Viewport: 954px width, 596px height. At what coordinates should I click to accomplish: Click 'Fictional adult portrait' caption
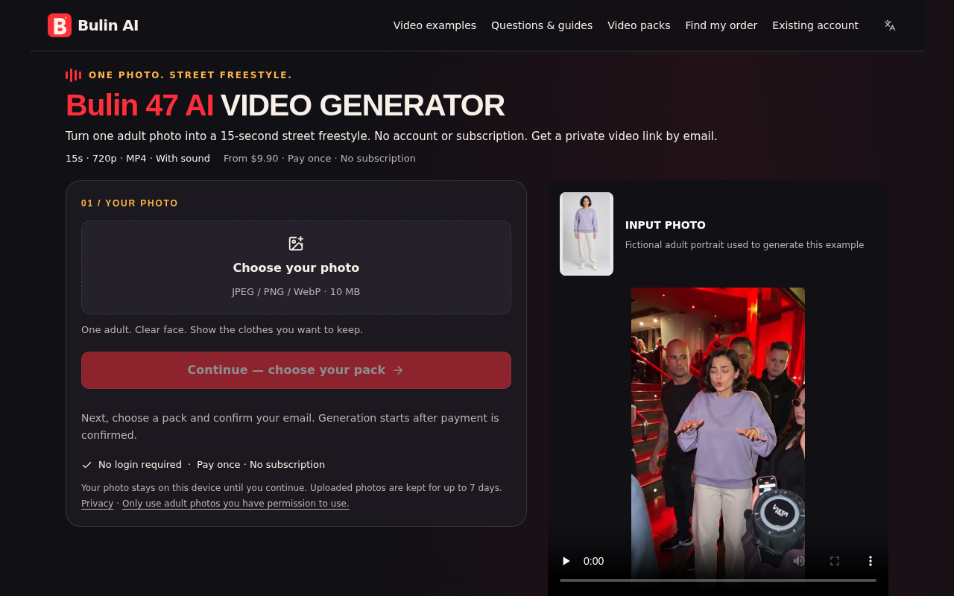745,245
